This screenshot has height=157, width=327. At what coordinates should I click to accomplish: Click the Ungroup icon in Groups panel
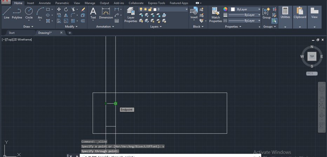click(274, 9)
